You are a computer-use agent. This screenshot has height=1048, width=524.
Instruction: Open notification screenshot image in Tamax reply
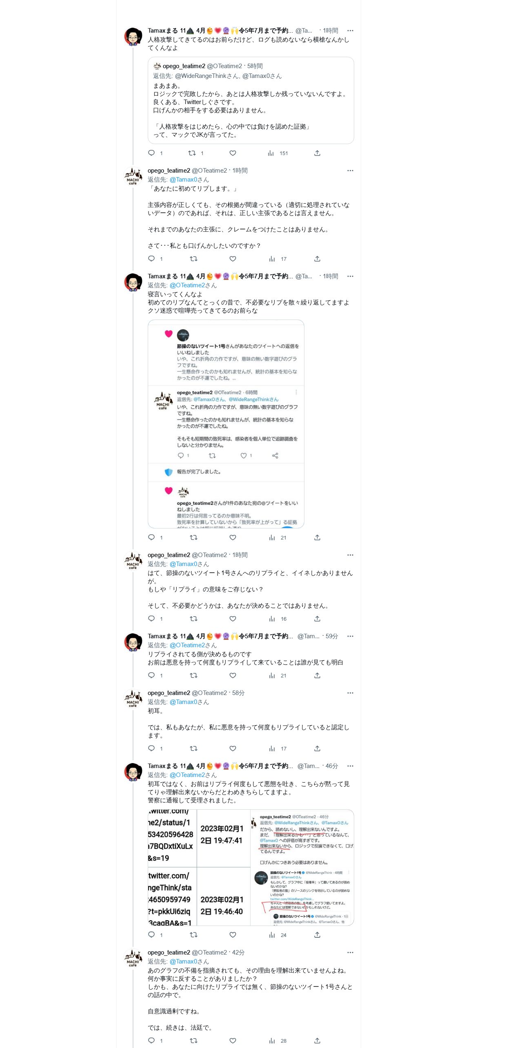pos(226,424)
